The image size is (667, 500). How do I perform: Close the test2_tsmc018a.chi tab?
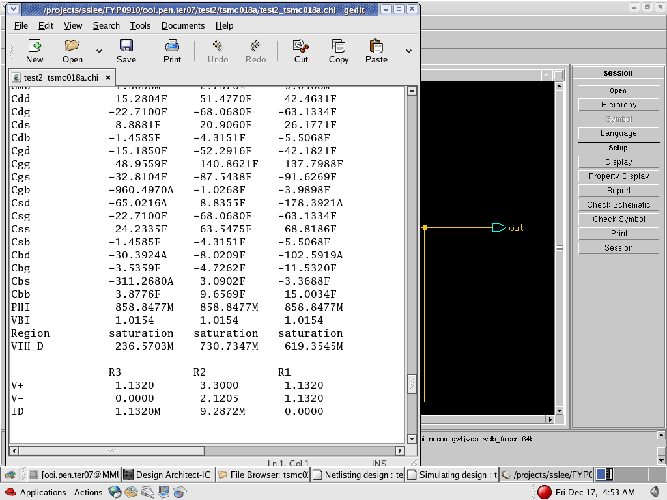point(108,77)
